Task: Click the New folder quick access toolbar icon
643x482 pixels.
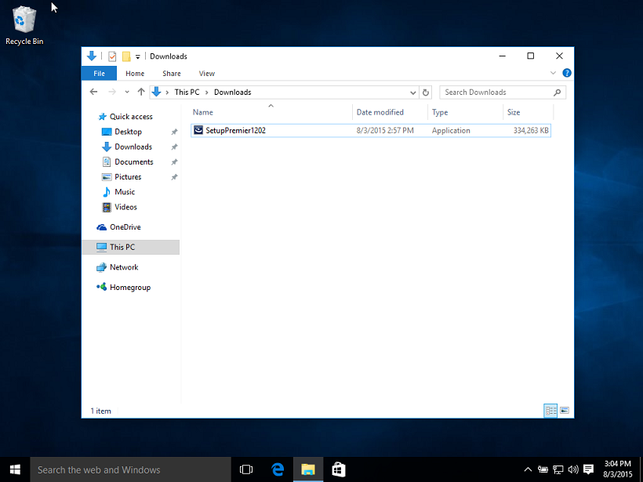Action: coord(126,56)
